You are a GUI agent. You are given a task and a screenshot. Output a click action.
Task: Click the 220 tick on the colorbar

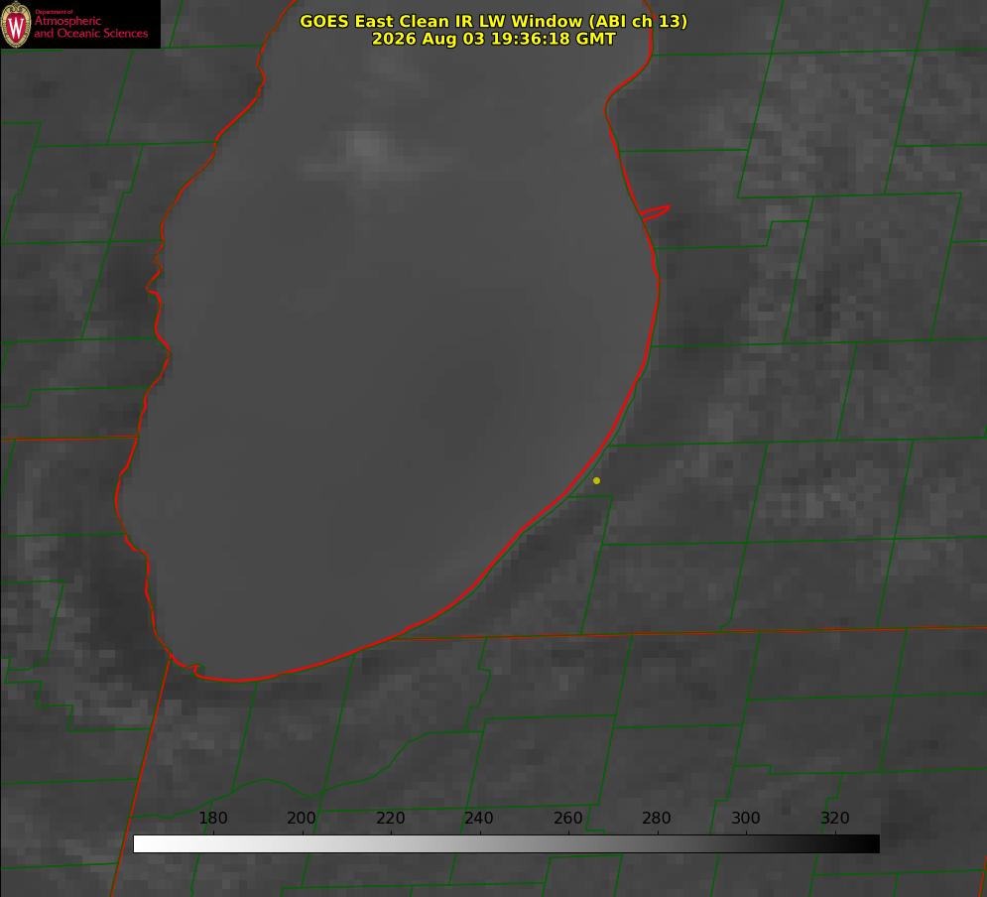[390, 818]
